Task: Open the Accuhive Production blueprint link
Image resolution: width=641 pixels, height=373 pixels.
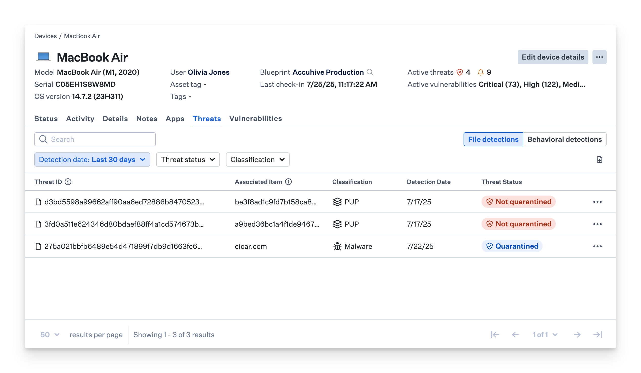Action: 328,72
